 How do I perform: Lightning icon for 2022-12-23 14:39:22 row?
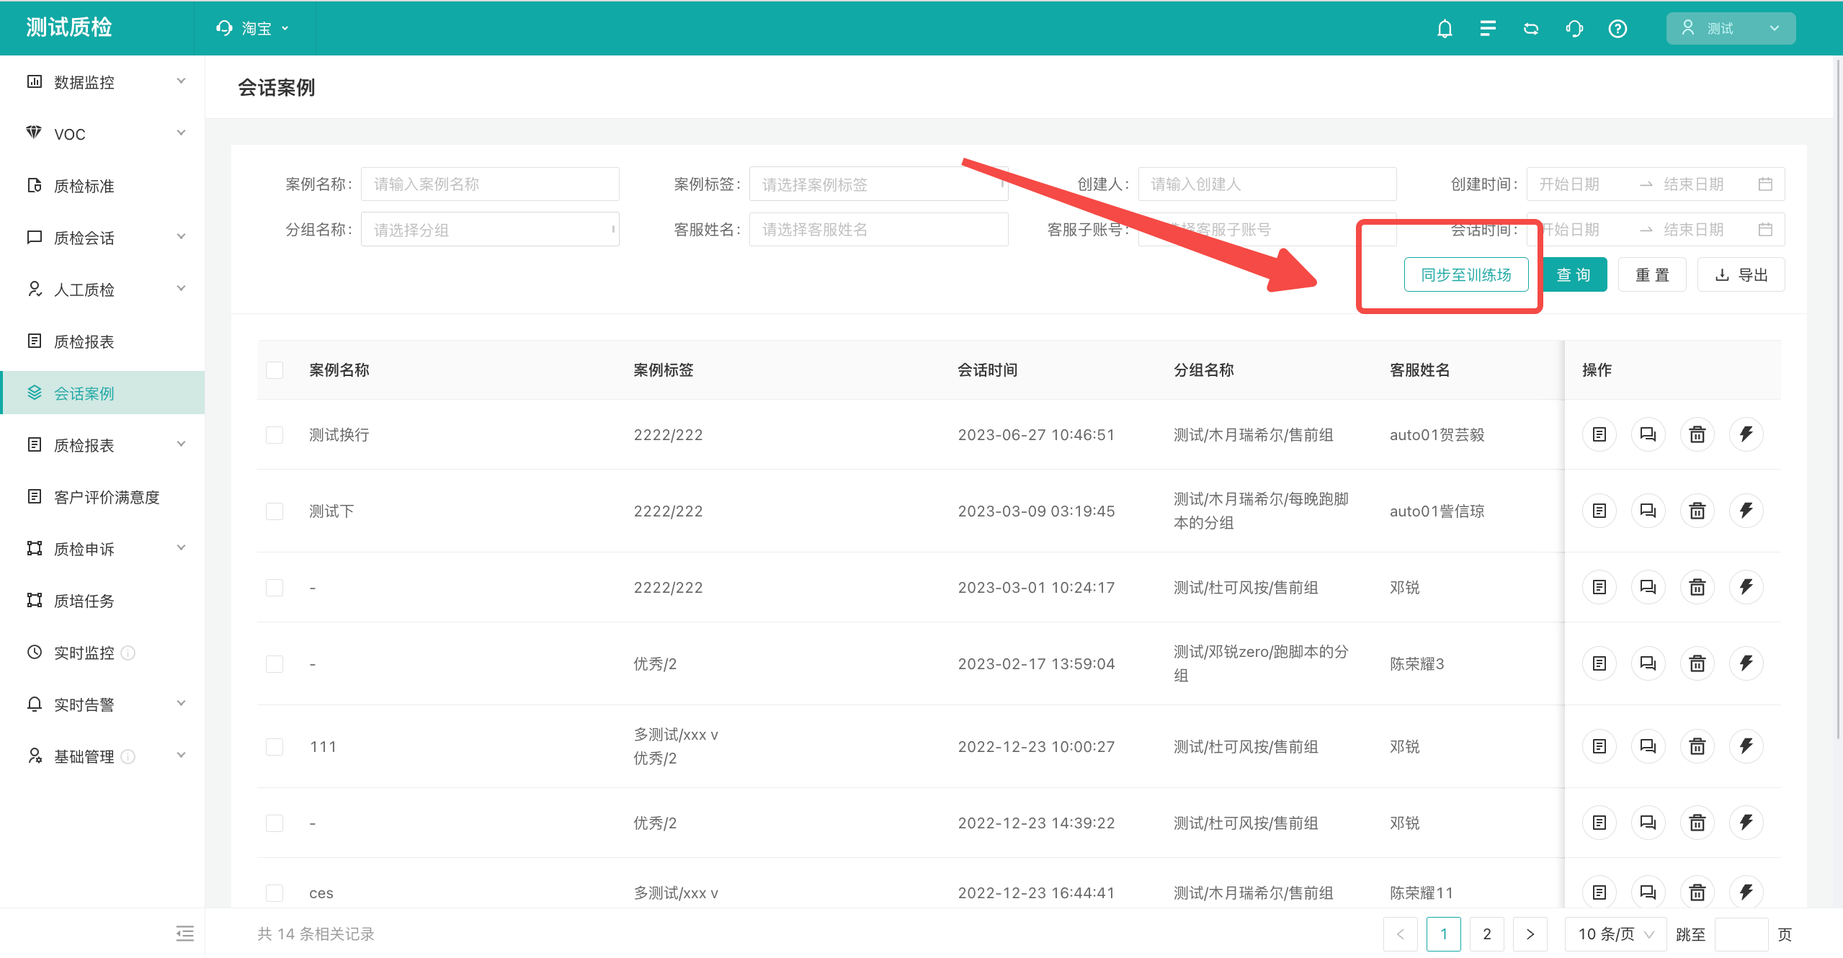click(1746, 823)
